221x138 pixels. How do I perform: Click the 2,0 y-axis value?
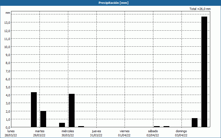click(8, 111)
